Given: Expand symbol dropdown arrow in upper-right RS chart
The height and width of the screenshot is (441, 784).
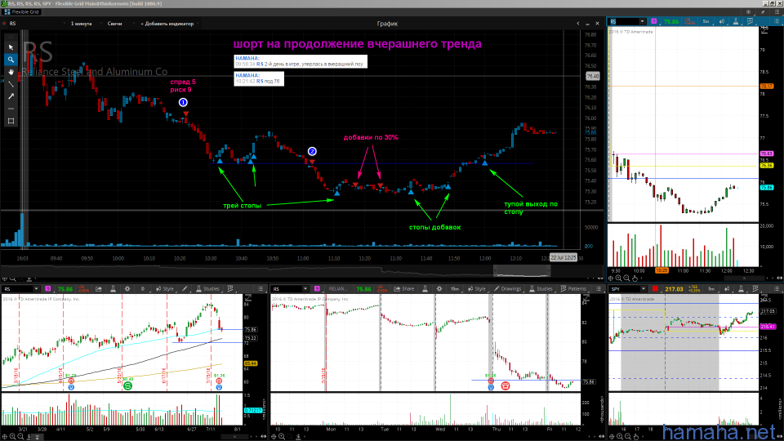Looking at the screenshot, I should [x=642, y=21].
